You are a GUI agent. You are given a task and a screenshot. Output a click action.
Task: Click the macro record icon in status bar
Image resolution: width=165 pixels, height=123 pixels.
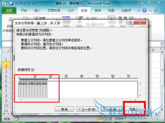tap(17, 119)
